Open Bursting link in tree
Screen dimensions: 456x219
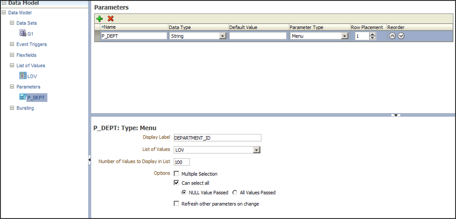[x=25, y=108]
